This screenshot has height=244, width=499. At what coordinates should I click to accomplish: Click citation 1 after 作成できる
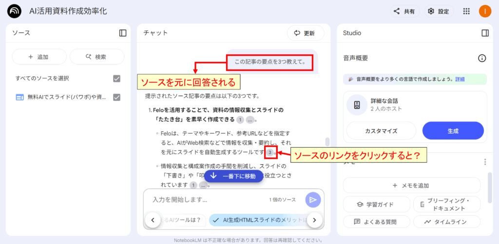tap(240, 120)
